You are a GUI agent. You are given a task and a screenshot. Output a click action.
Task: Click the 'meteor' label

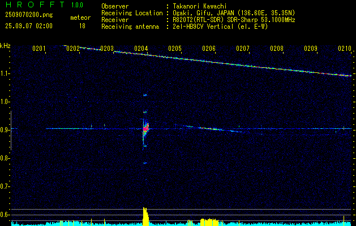click(x=80, y=18)
